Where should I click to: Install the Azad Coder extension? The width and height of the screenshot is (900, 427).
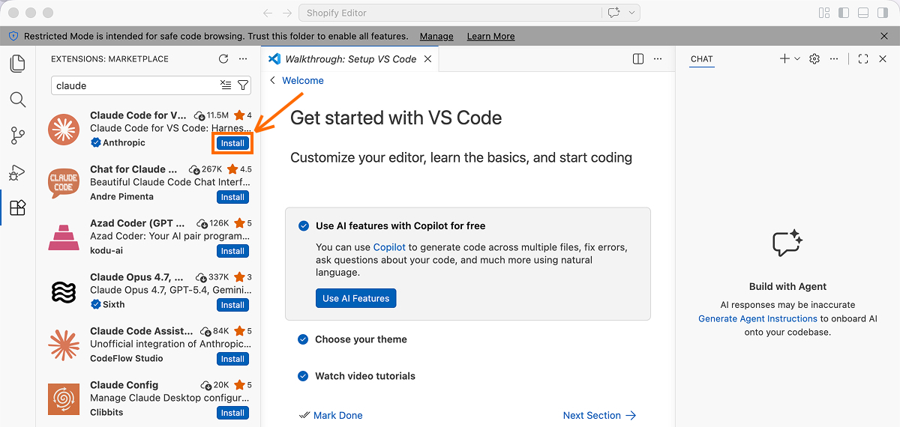click(x=232, y=251)
